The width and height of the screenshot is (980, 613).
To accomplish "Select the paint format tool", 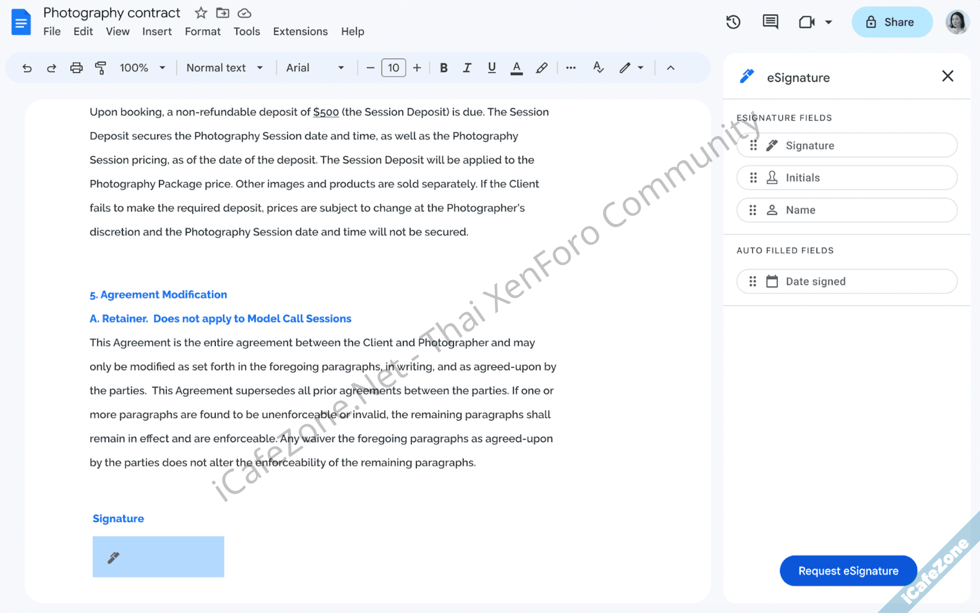I will coord(100,68).
